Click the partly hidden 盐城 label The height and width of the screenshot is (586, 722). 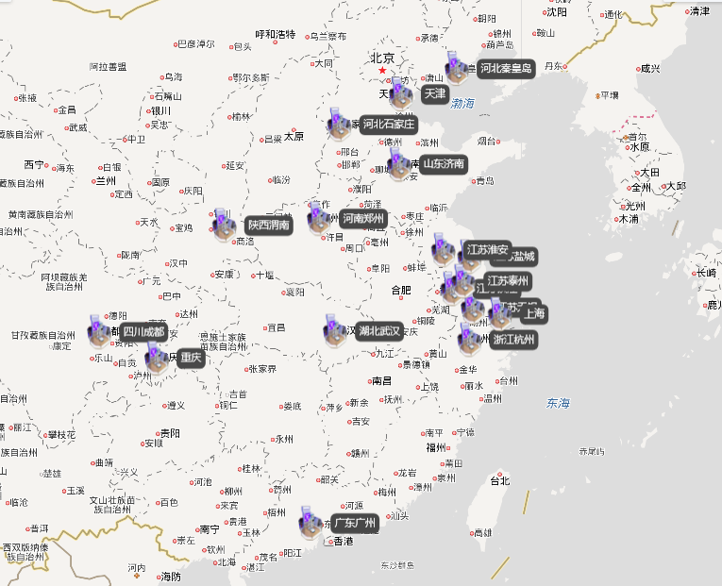point(524,257)
